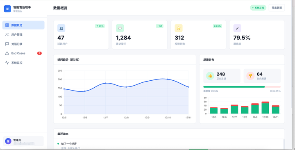Screen dimensions: 295x150
Task: Click the satisfaction progress bar
Action: [x=242, y=87]
